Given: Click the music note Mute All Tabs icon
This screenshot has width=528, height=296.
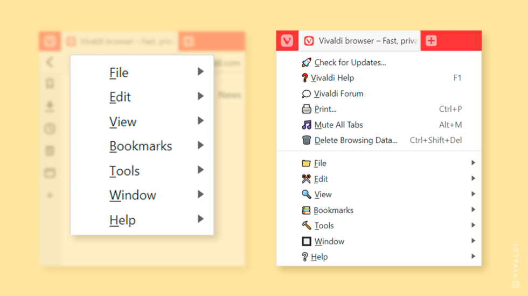Looking at the screenshot, I should click(x=307, y=125).
